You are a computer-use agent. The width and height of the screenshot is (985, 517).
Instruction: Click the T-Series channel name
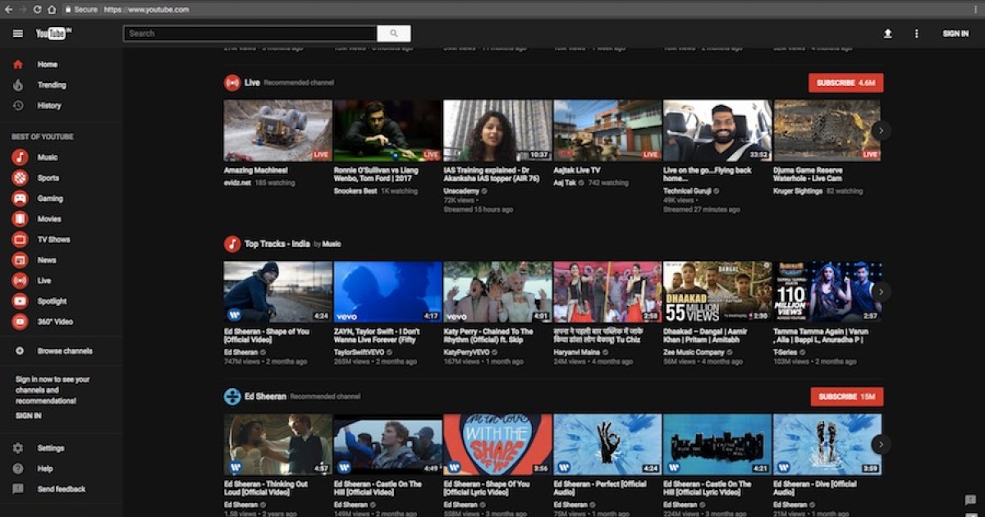click(786, 352)
